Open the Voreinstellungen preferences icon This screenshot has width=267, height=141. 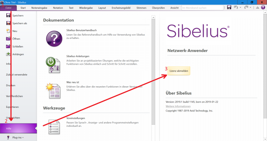click(x=54, y=127)
